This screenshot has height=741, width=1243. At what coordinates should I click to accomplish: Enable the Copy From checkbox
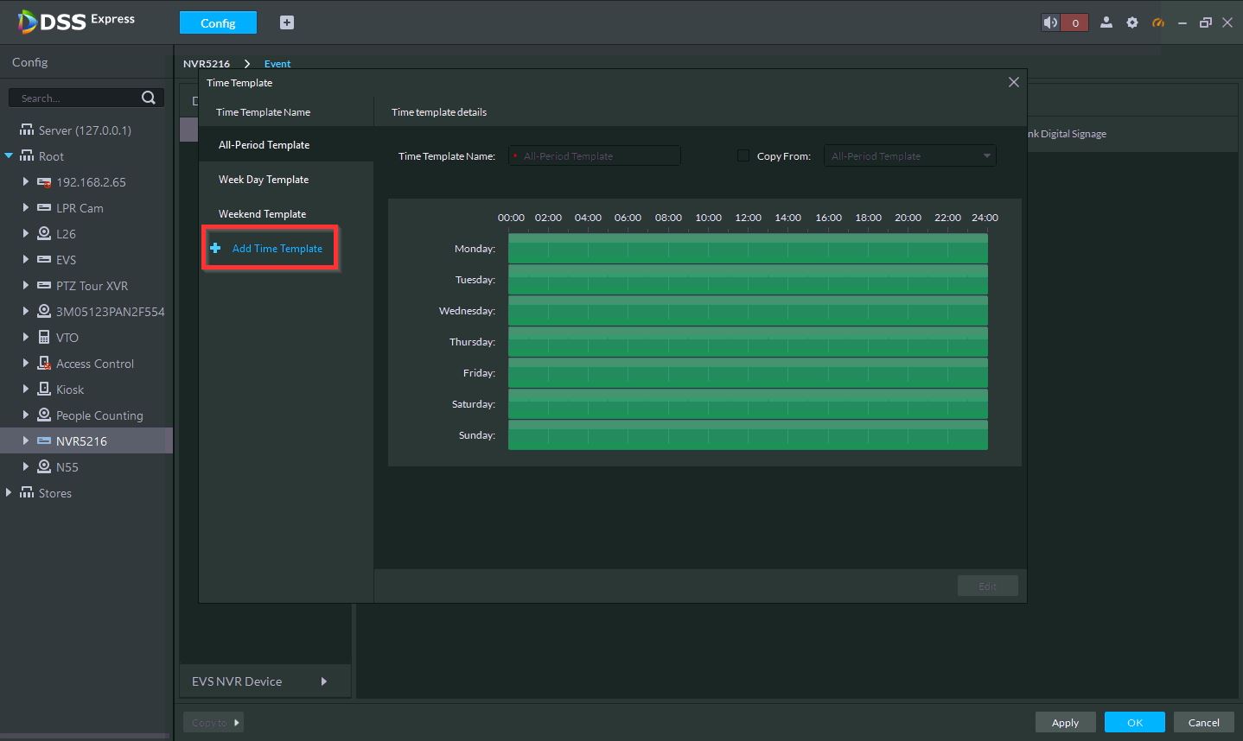pos(743,156)
